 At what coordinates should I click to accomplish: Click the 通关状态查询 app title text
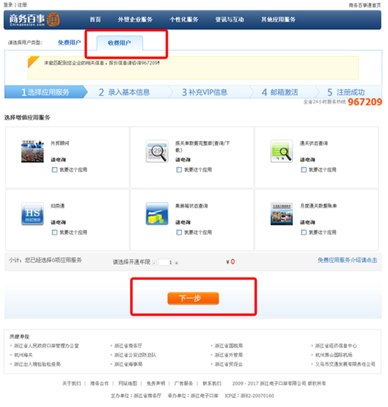314,143
